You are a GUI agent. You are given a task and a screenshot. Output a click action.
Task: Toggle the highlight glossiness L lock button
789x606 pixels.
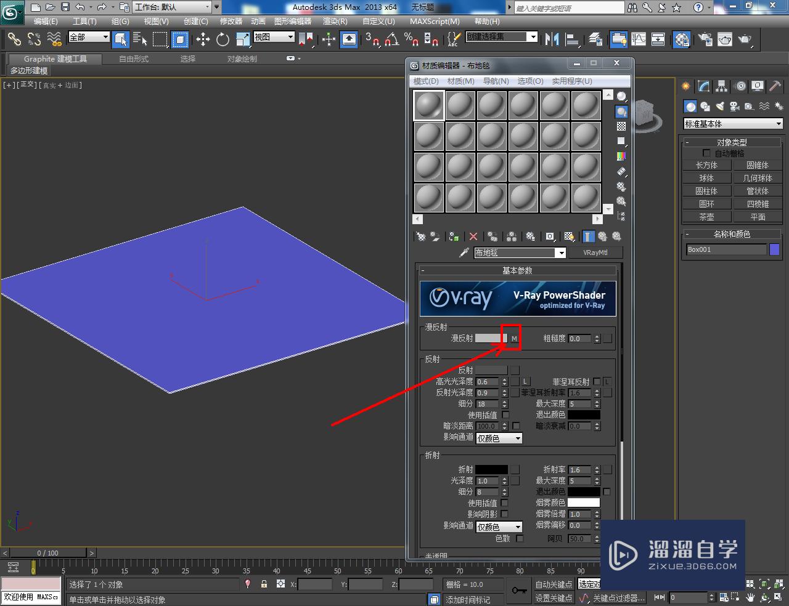point(525,382)
